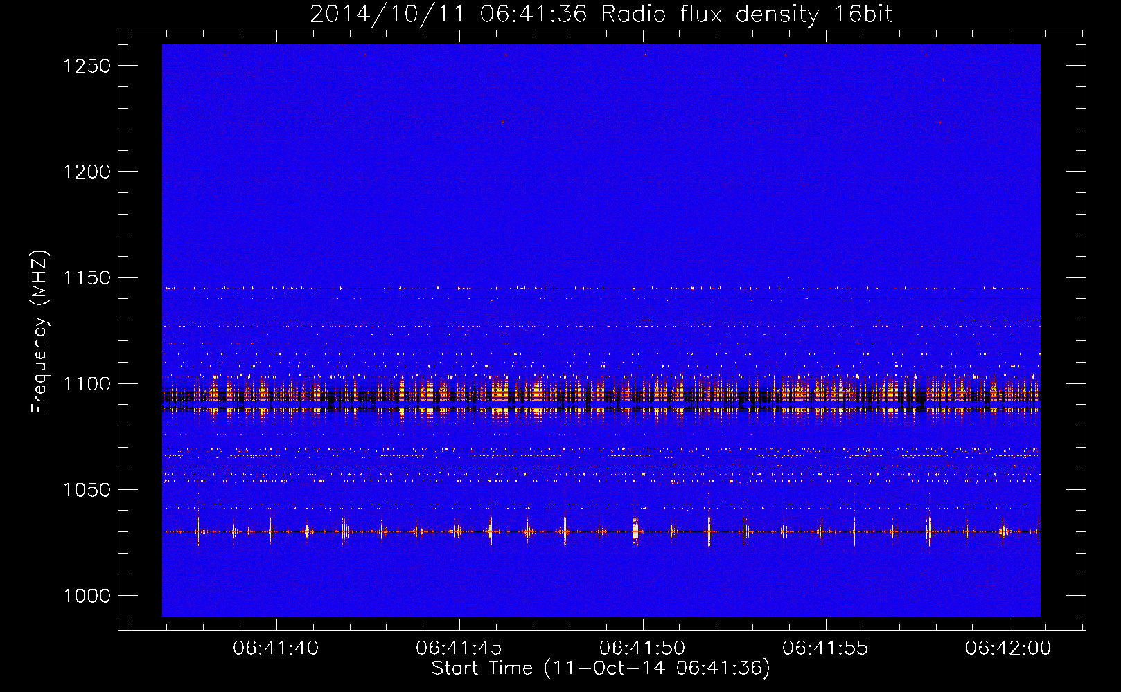Click the 06:41:50 time tick label
Image resolution: width=1121 pixels, height=692 pixels.
pos(642,648)
